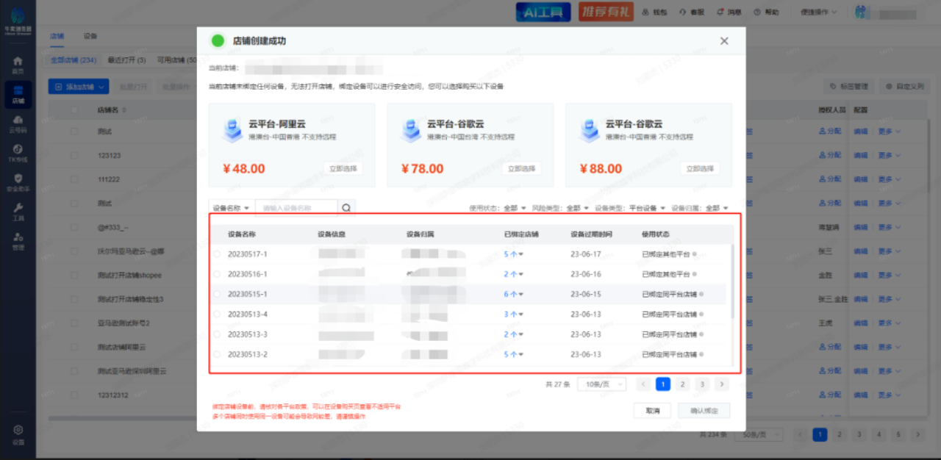Viewport: 941px width, 460px height.
Task: Click 立即选择 on the ¥48.00 阿里云 card
Action: click(x=343, y=168)
